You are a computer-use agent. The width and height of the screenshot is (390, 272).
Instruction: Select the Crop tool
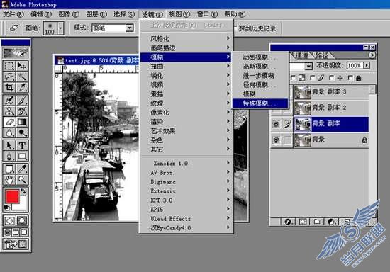coord(9,87)
